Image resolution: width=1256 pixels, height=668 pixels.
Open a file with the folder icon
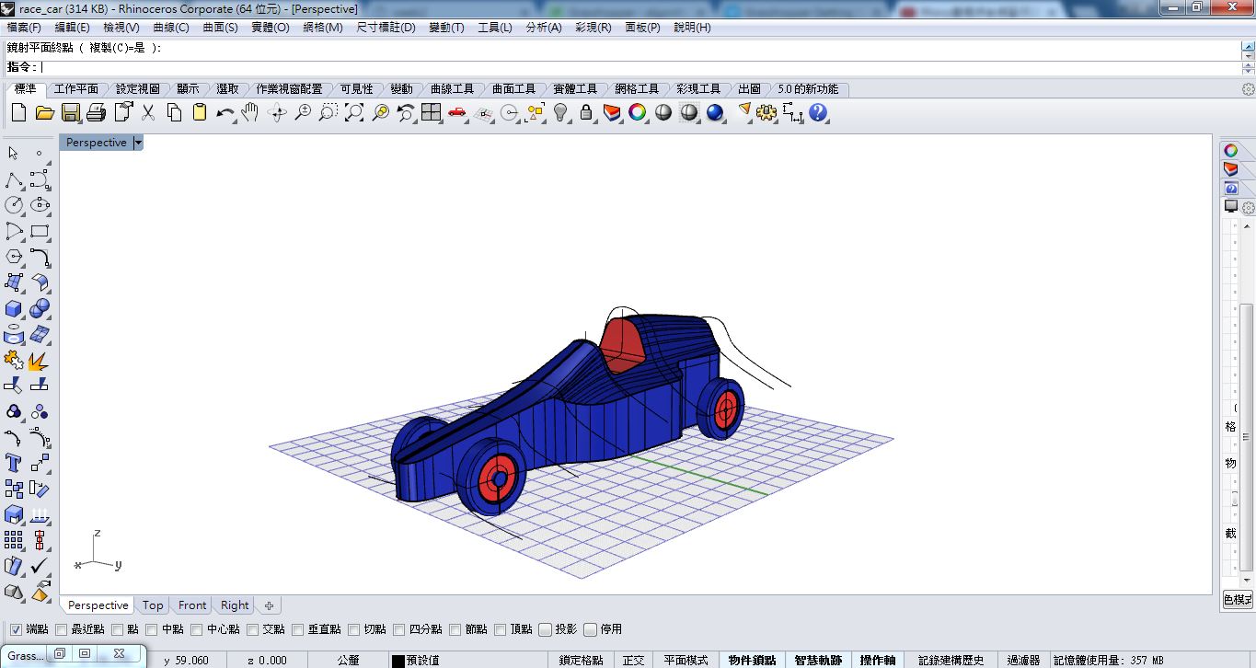coord(44,112)
